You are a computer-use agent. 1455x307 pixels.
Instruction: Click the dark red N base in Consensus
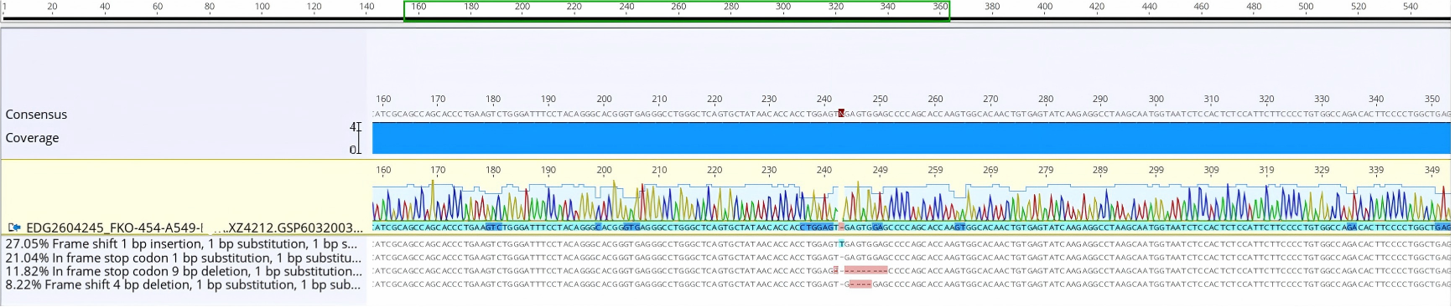pyautogui.click(x=841, y=114)
